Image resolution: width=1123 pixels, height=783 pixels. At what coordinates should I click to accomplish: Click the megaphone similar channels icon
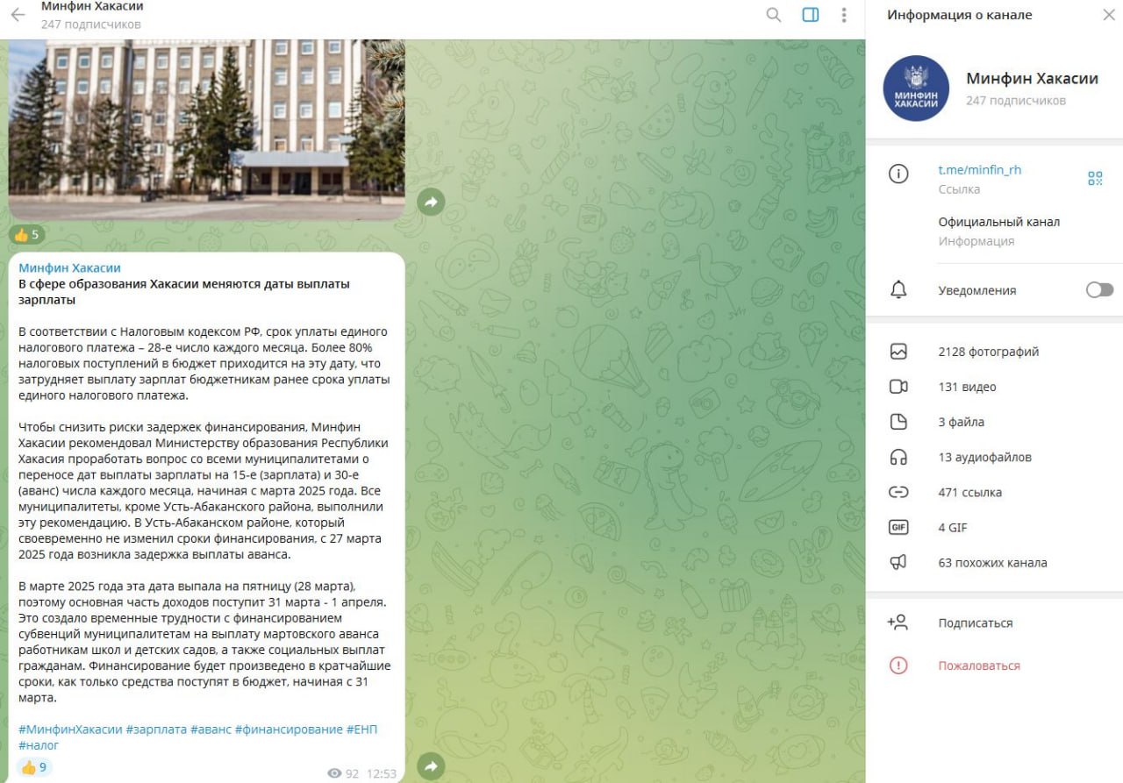(x=898, y=562)
